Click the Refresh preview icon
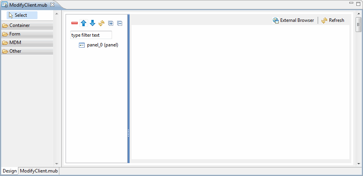Image resolution: width=363 pixels, height=176 pixels. [x=324, y=20]
